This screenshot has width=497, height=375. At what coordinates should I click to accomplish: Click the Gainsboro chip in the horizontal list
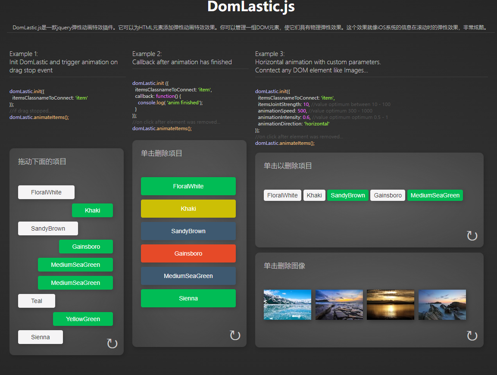[388, 195]
